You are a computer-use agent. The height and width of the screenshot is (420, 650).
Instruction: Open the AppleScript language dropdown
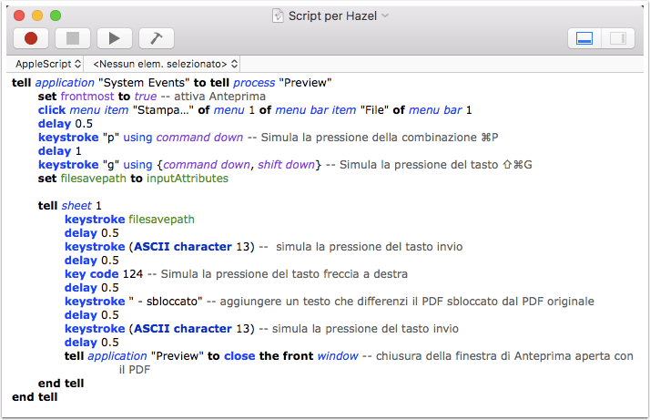click(48, 64)
